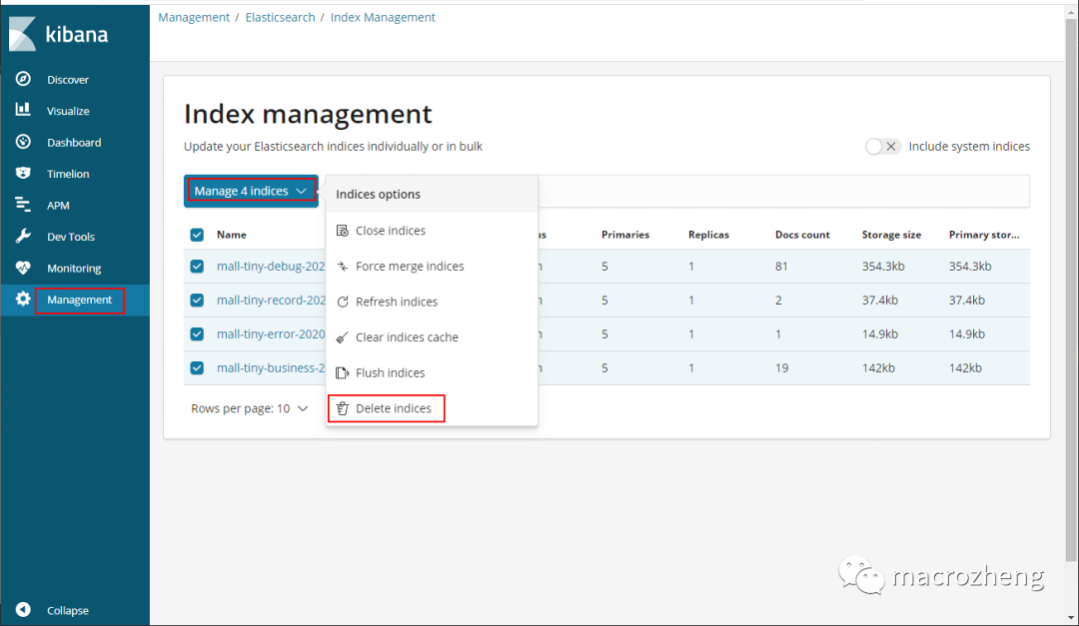Click docs count value 81
This screenshot has height=626, width=1079.
coord(781,267)
